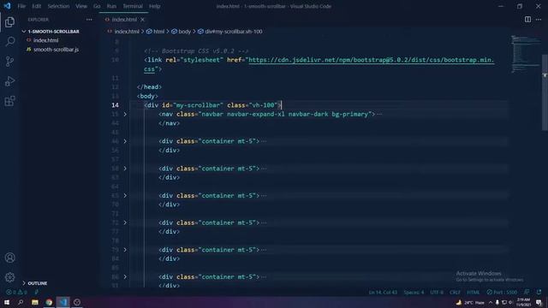Open the Terminal menu

(x=133, y=6)
